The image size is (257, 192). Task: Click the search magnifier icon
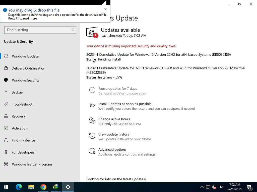(x=73, y=30)
